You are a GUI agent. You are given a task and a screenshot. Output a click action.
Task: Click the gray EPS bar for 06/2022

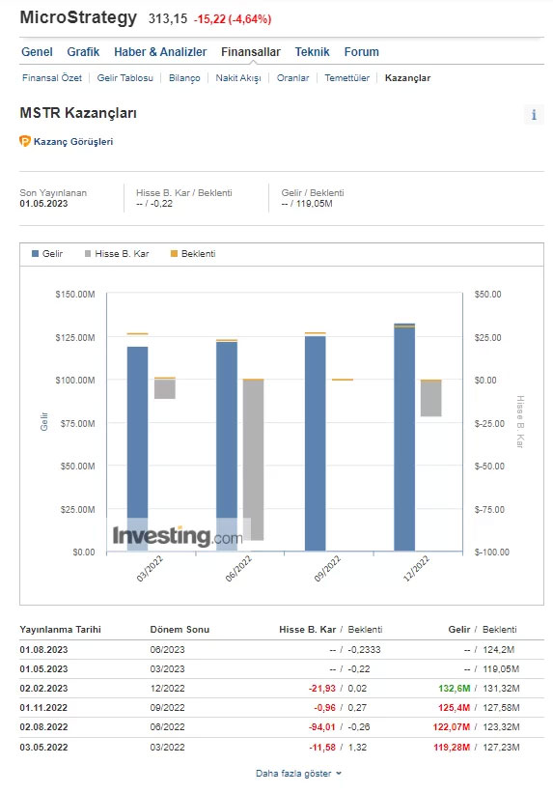[x=253, y=460]
